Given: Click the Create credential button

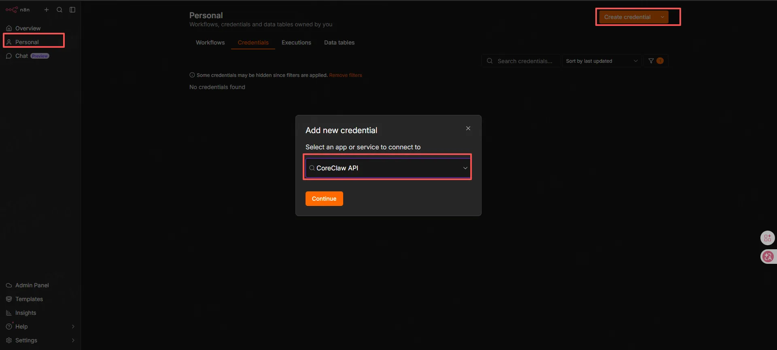Looking at the screenshot, I should (x=627, y=17).
